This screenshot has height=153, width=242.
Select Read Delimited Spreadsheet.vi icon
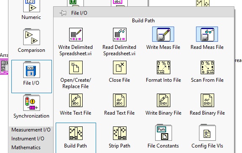click(x=120, y=35)
